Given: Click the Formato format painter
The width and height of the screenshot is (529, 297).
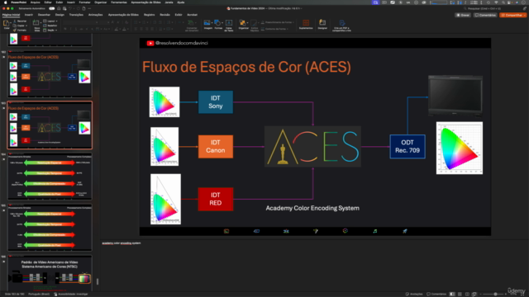Looking at the screenshot, I should (x=20, y=30).
